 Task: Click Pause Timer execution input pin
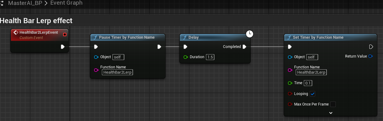click(x=96, y=47)
